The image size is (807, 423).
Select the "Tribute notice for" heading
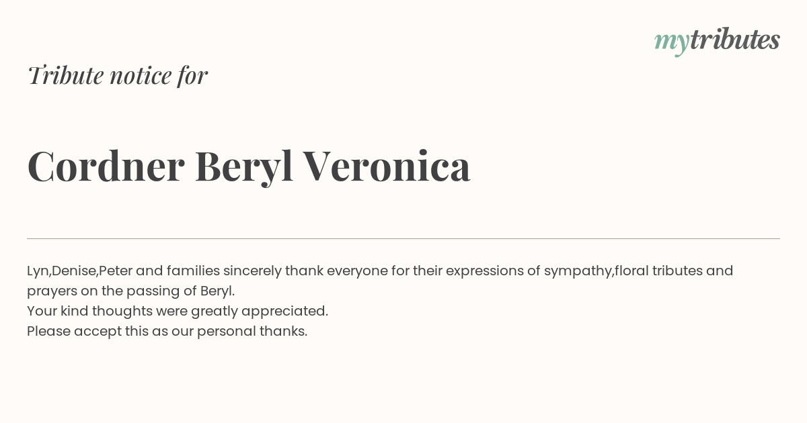tap(117, 75)
